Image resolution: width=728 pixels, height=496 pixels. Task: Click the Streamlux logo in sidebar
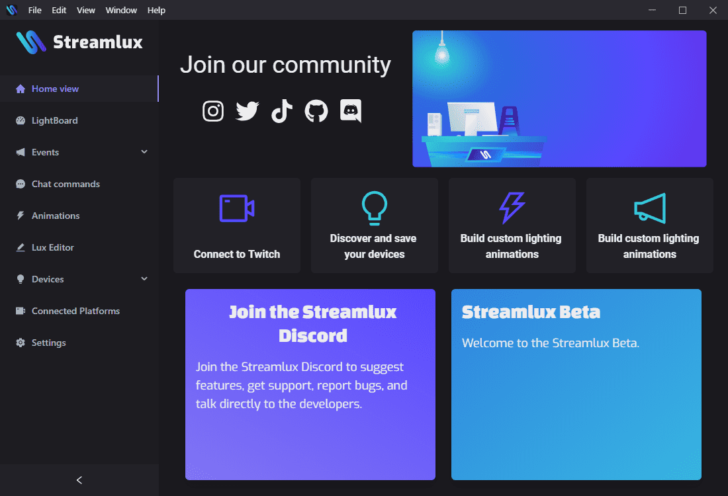pos(79,42)
